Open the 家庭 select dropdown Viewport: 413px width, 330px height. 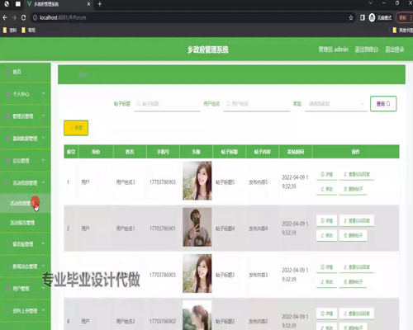click(x=336, y=104)
